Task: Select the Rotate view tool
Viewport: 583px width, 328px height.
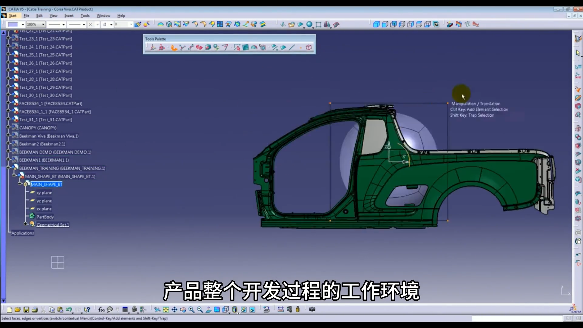Action: (183, 309)
